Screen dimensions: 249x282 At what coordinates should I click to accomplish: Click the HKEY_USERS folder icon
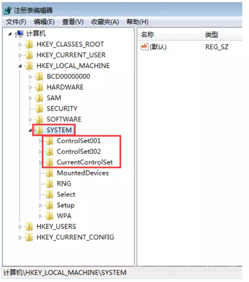pyautogui.click(x=29, y=227)
